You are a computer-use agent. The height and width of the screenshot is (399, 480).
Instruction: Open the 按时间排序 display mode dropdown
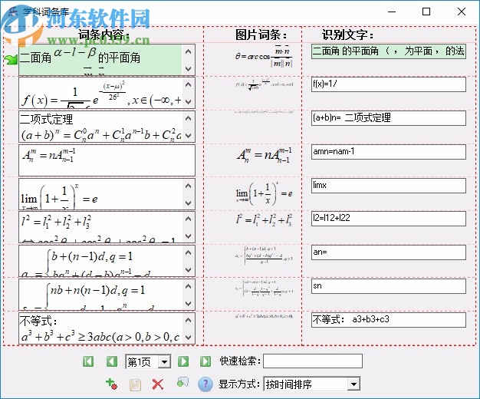[x=353, y=384]
